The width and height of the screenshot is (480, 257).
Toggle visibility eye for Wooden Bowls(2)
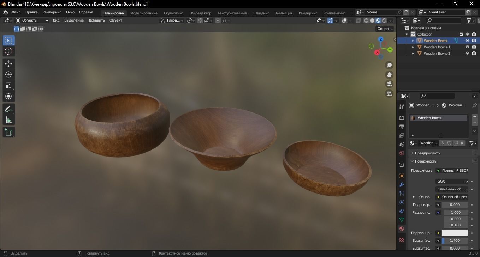pyautogui.click(x=467, y=53)
